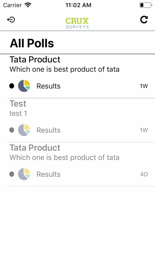Click pie chart of first Tata Product poll
Image resolution: width=155 pixels, height=277 pixels.
click(x=24, y=86)
